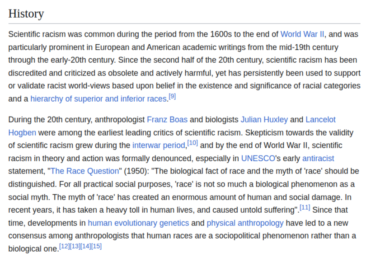Click the words 'social myth' in the quote

point(29,197)
